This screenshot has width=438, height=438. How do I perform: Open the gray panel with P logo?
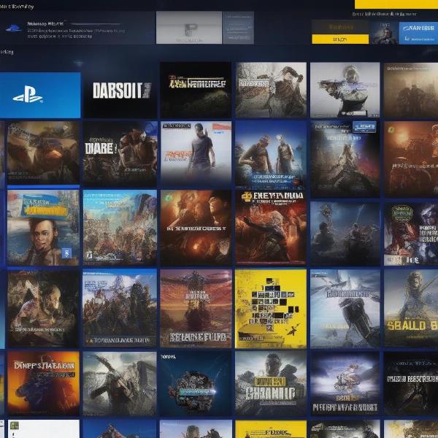189,28
